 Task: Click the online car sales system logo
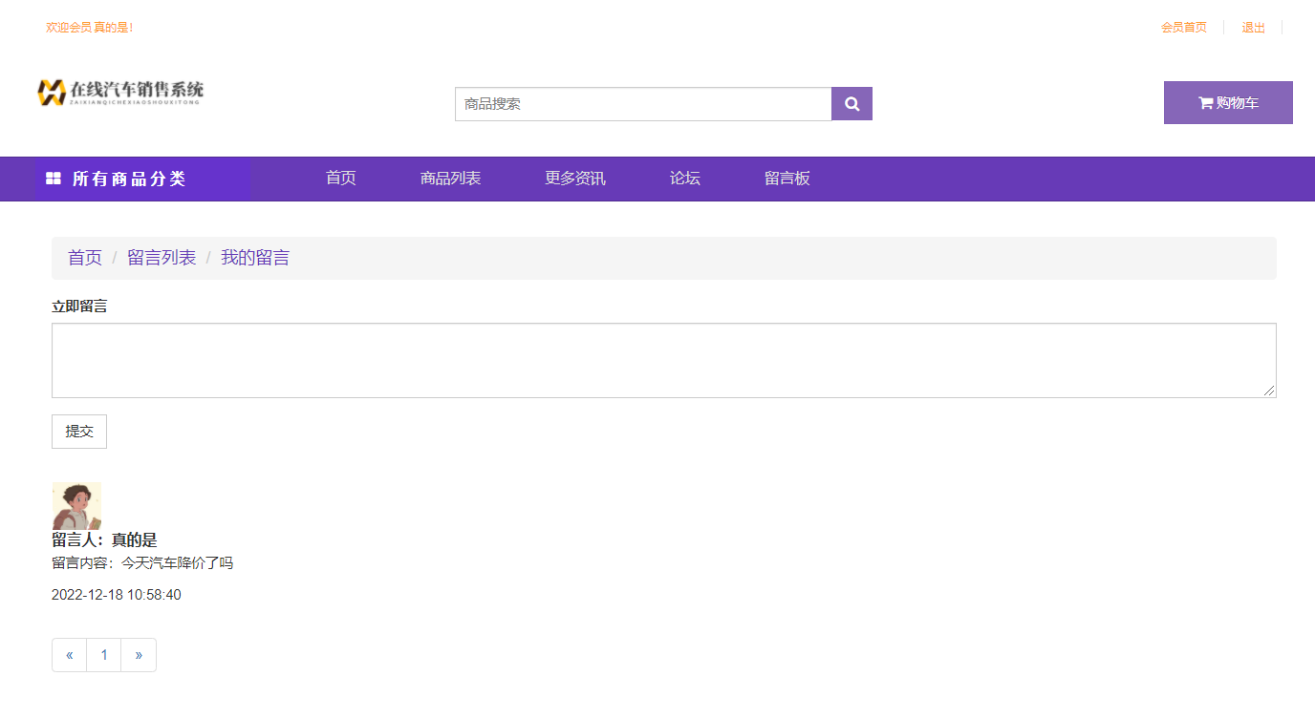tap(120, 93)
